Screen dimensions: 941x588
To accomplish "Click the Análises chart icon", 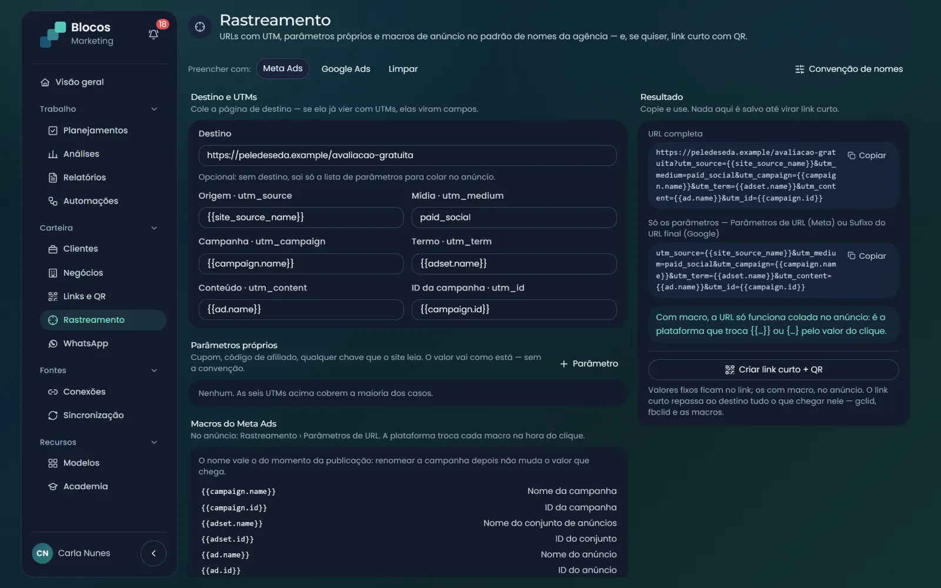I will point(53,154).
